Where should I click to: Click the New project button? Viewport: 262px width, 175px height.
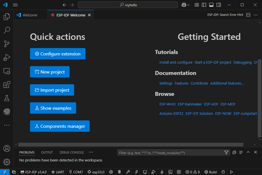50,72
